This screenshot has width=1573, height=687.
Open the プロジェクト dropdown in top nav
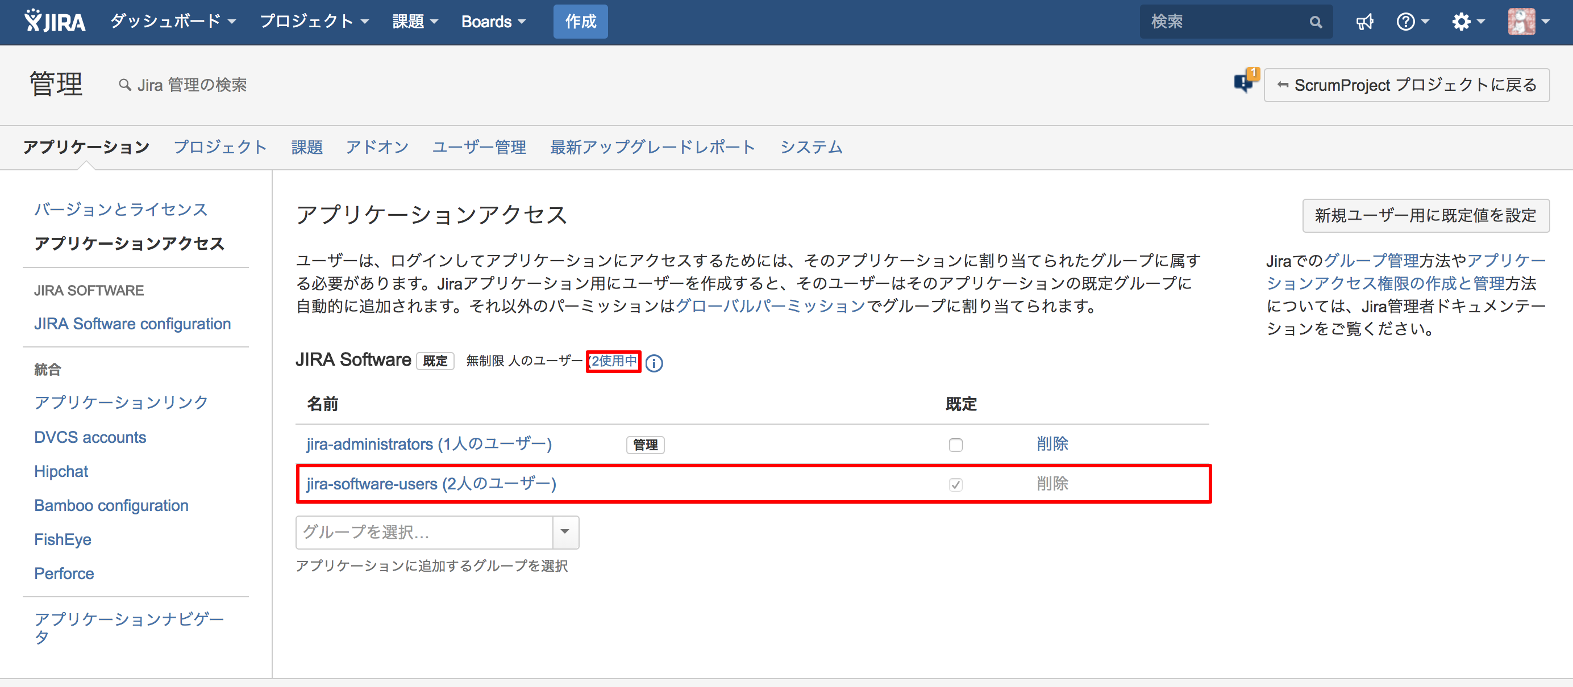tap(314, 22)
